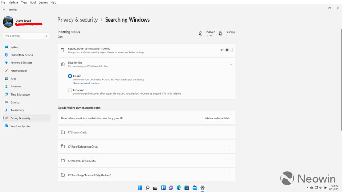The height and width of the screenshot is (192, 342).
Task: Toggle Respect power settings when indexing switch
Action: click(x=229, y=50)
